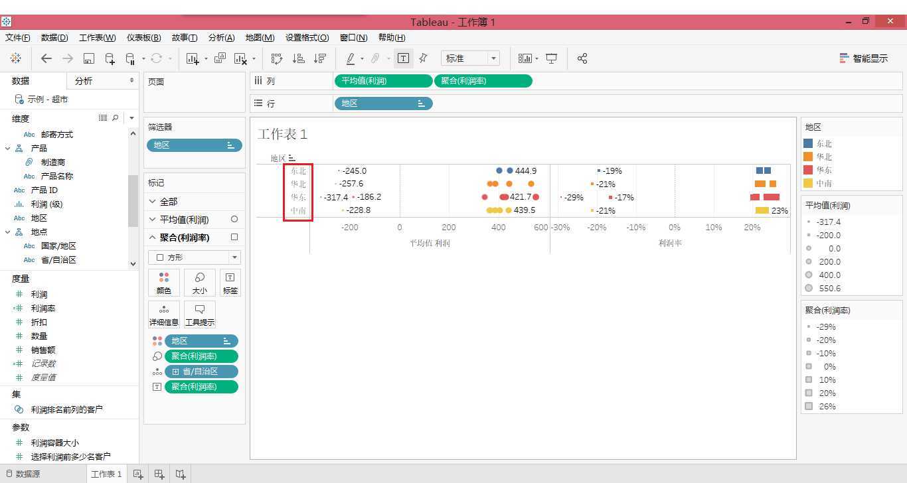This screenshot has width=907, height=483.
Task: Click the refresh data icon
Action: pyautogui.click(x=157, y=58)
